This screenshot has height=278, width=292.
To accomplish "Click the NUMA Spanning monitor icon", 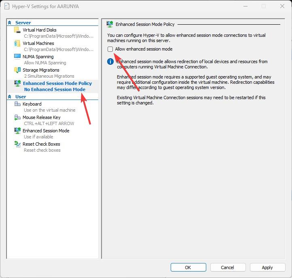I will 17,57.
